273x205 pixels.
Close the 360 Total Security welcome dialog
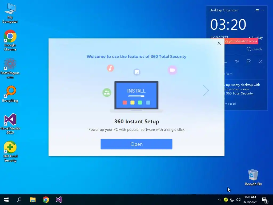coord(219,43)
